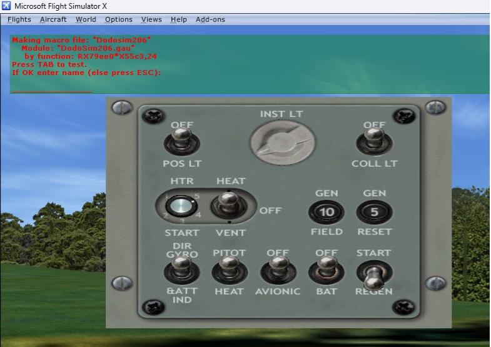Click the "Press TAB to test." message
The width and height of the screenshot is (491, 347).
click(49, 64)
